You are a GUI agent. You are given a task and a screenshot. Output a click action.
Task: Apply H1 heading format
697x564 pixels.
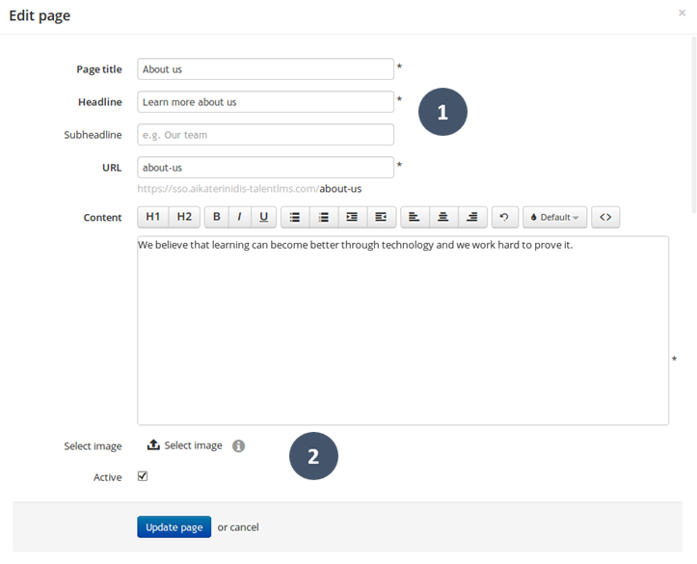click(x=153, y=217)
